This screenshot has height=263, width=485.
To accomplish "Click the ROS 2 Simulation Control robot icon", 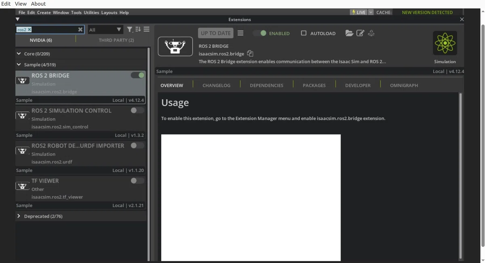I will pyautogui.click(x=22, y=116).
